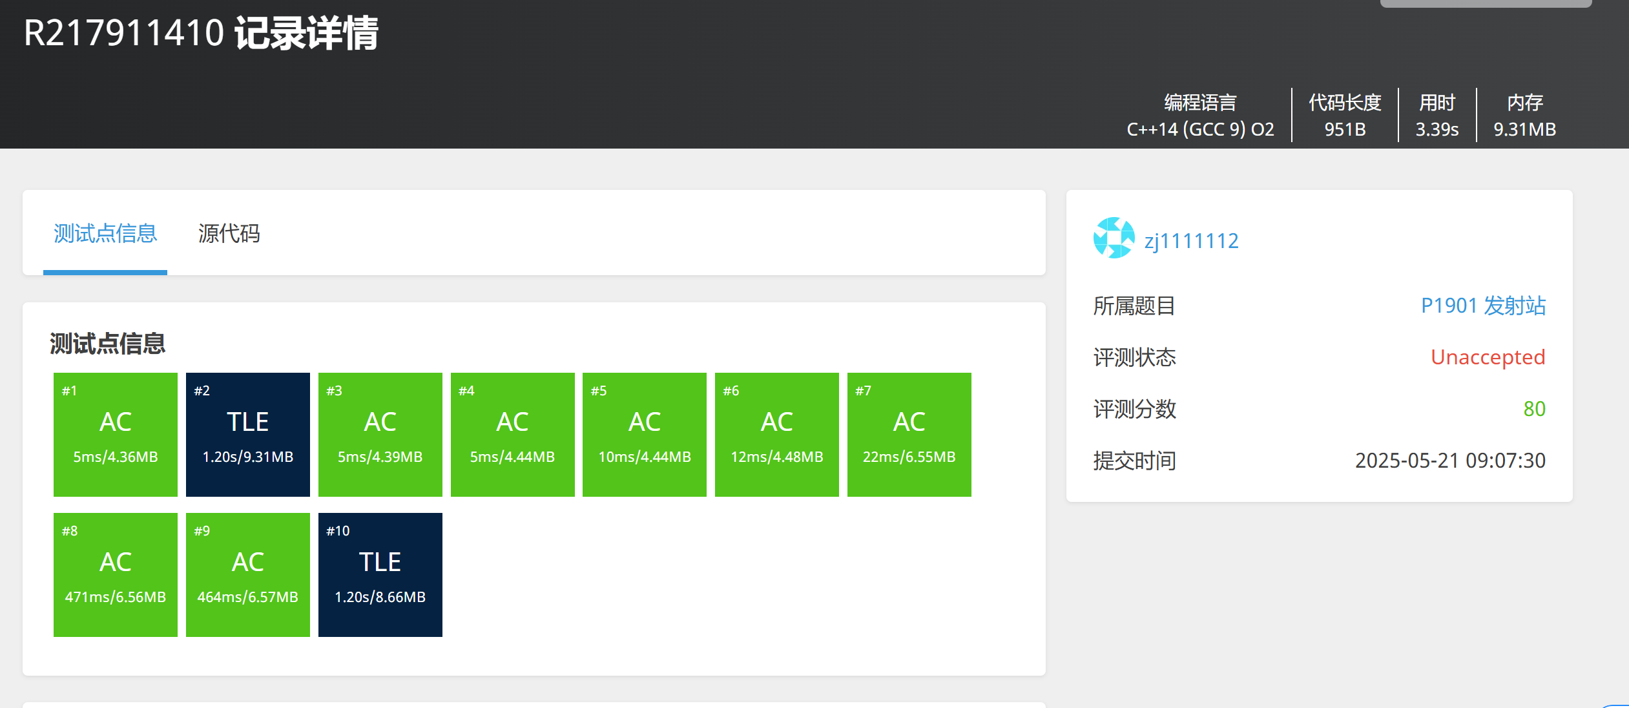Click the green score 80 value

pos(1534,409)
